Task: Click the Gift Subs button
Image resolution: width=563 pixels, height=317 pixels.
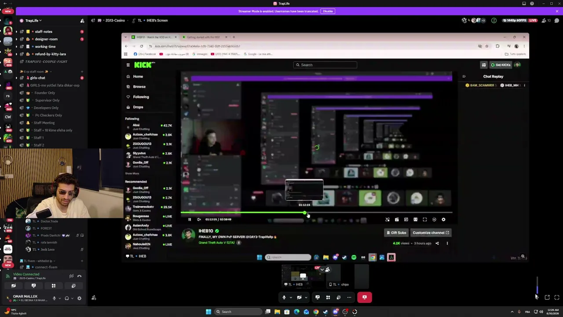Action: (396, 233)
